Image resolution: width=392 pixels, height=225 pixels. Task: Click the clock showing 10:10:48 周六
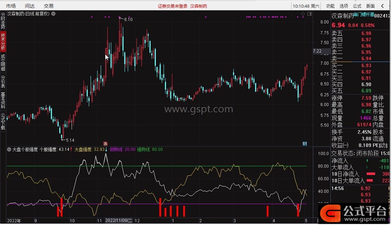[306, 6]
